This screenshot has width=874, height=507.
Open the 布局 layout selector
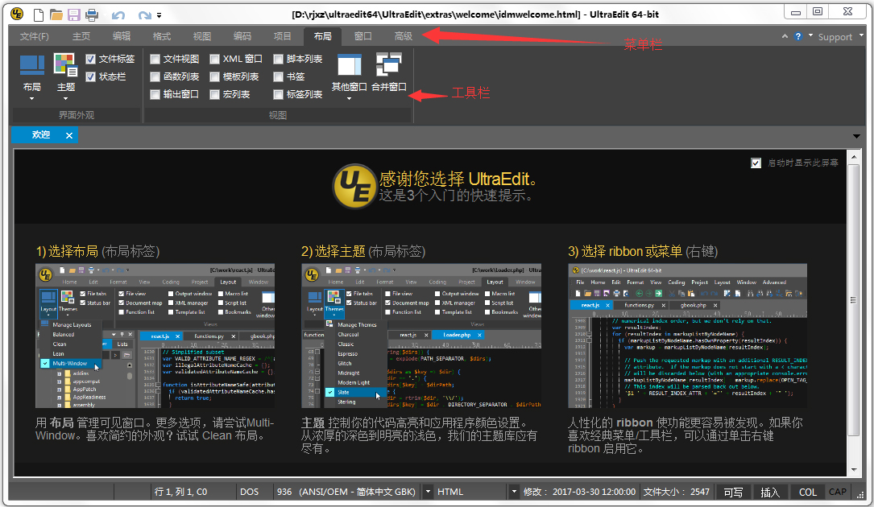tap(31, 77)
